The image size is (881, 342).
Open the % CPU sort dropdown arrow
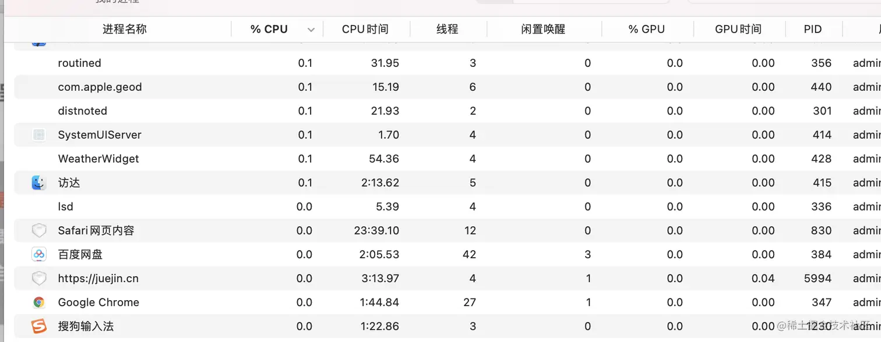[311, 28]
